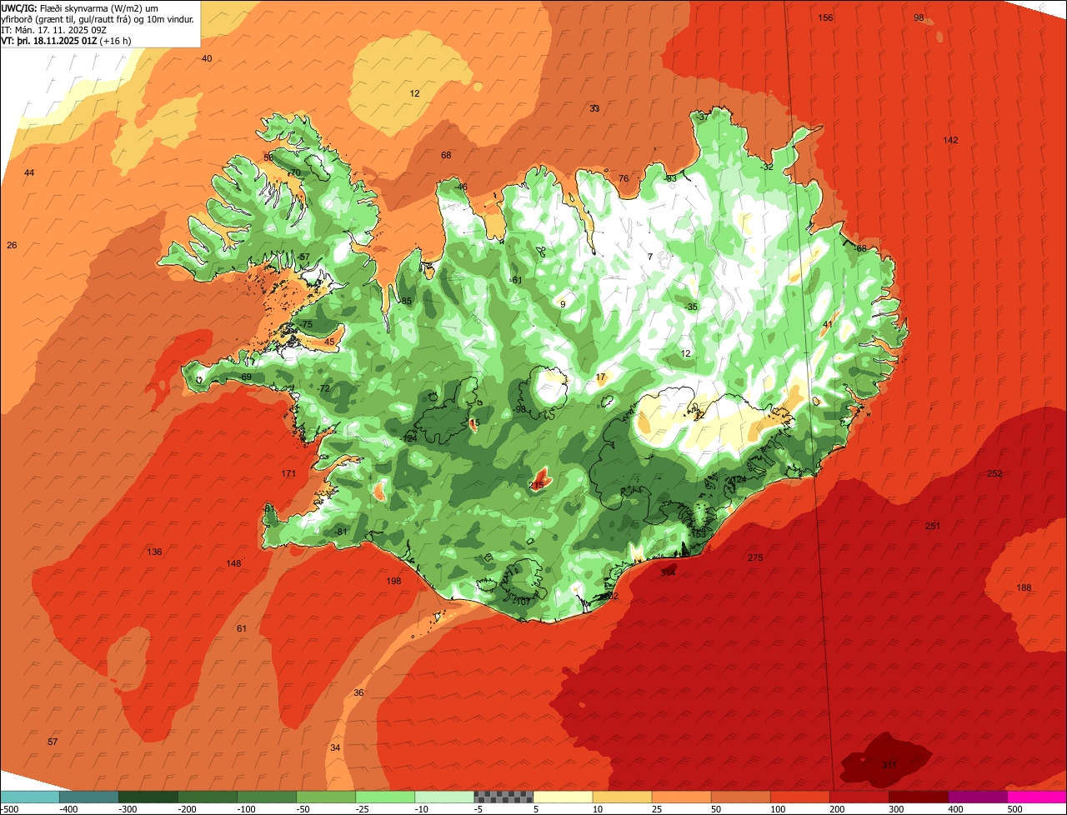
Task: Click the map value 136
Action: [x=154, y=552]
